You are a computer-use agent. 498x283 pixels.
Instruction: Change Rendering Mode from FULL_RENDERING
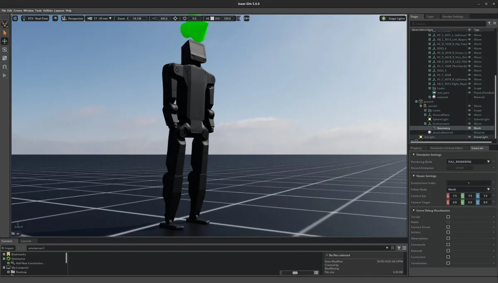(469, 162)
